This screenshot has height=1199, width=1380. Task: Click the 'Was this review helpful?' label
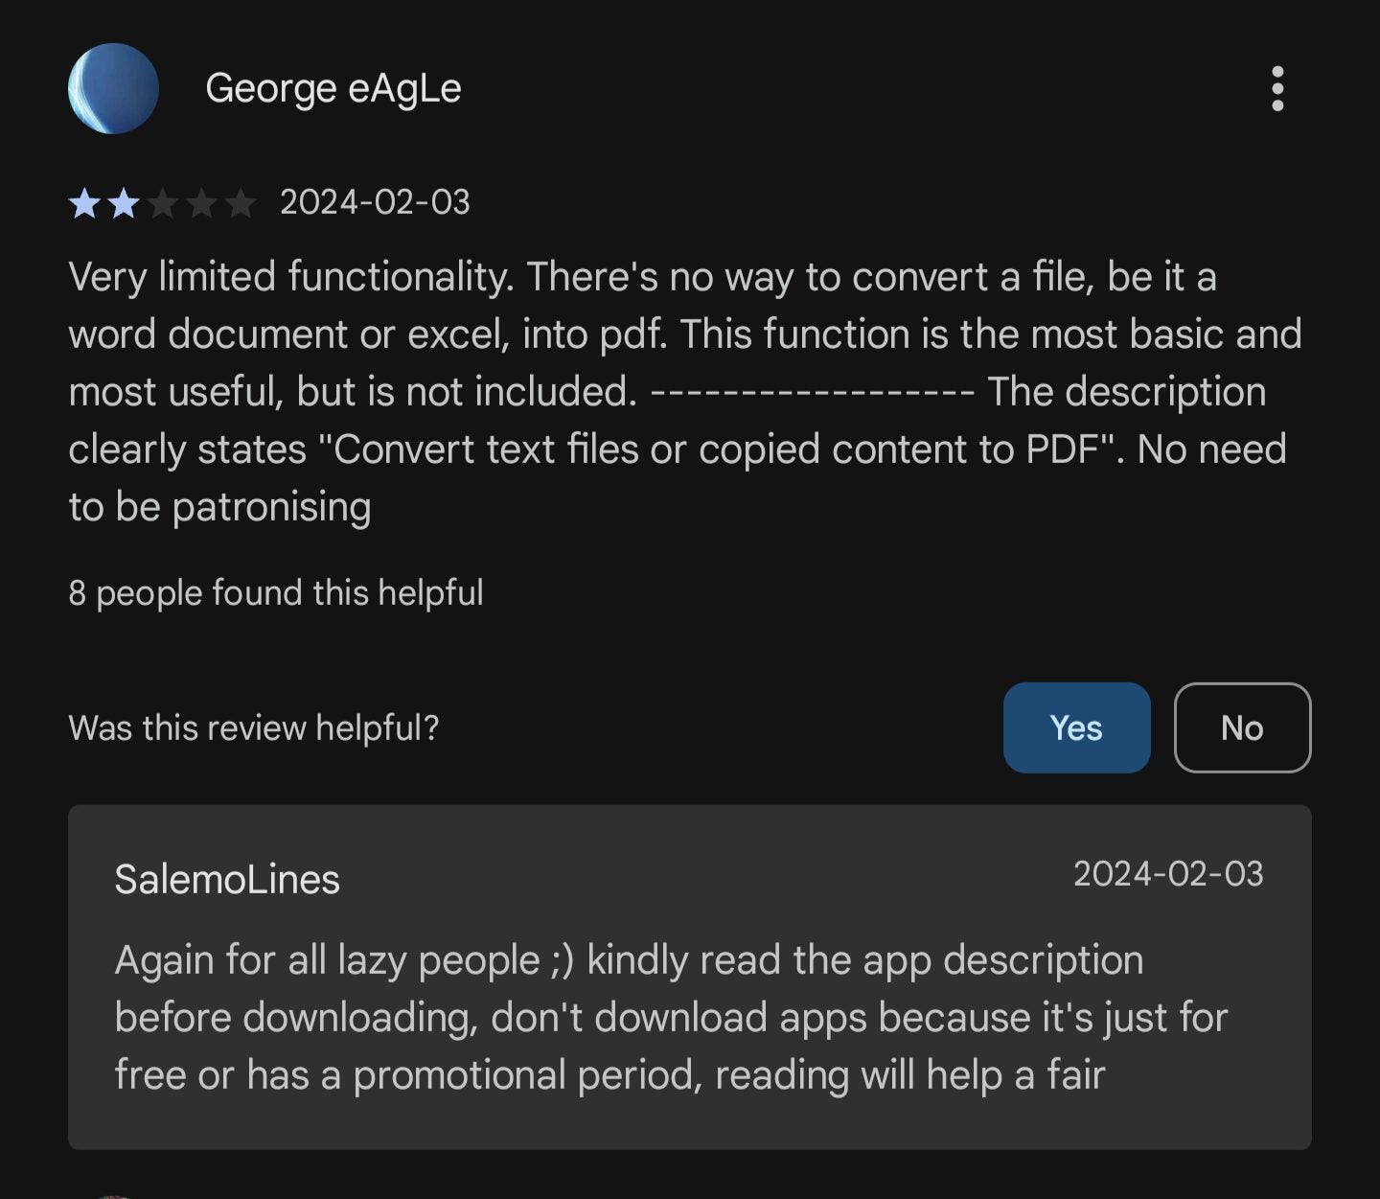[x=253, y=727]
